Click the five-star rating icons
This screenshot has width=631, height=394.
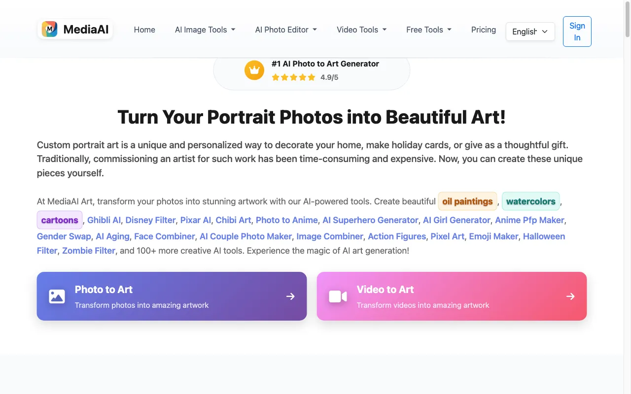[293, 77]
